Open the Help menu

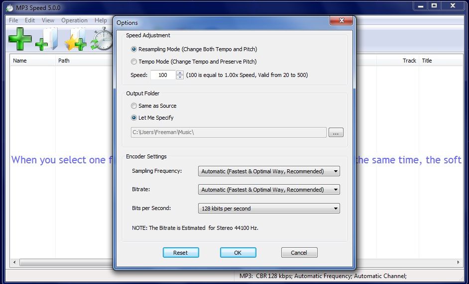[101, 20]
